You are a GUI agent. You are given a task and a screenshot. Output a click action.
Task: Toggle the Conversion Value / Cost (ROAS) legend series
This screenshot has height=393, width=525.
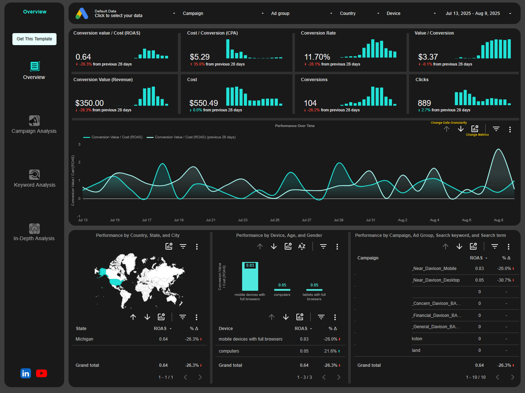pyautogui.click(x=113, y=137)
